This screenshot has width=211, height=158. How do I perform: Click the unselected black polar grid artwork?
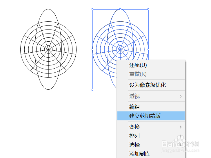click(x=48, y=49)
